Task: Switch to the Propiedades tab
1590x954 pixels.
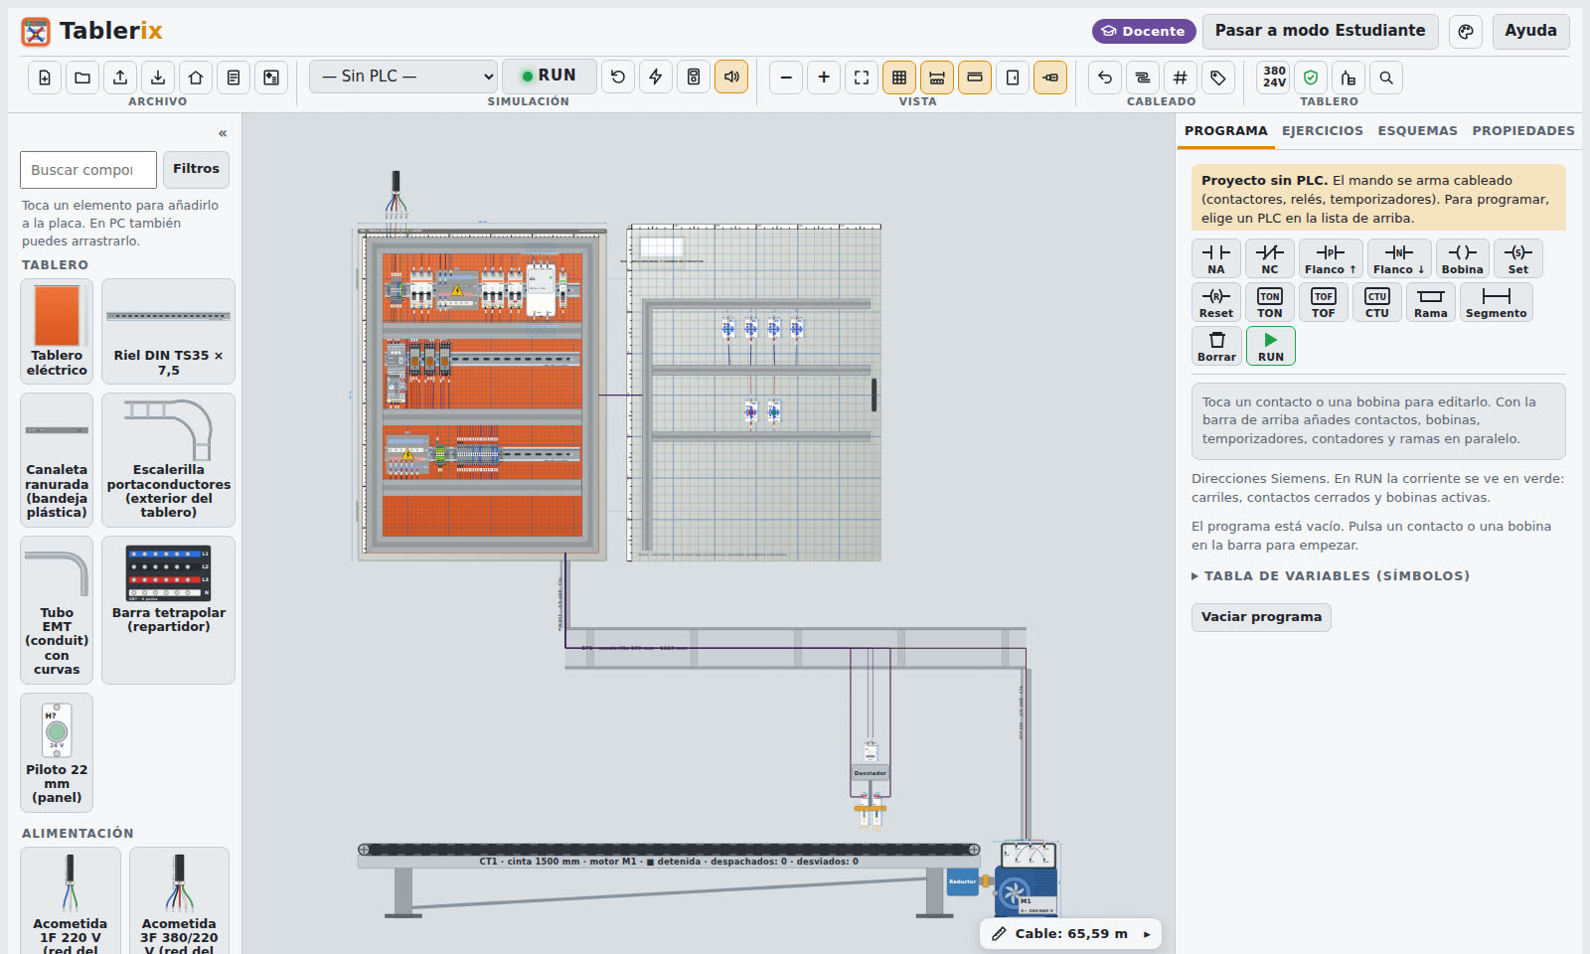Action: 1523,131
